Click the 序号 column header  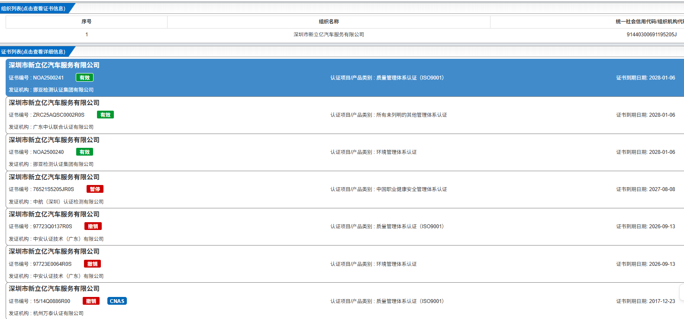coord(87,22)
